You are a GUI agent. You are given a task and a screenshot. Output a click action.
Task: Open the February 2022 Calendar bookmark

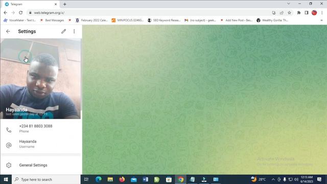point(92,20)
